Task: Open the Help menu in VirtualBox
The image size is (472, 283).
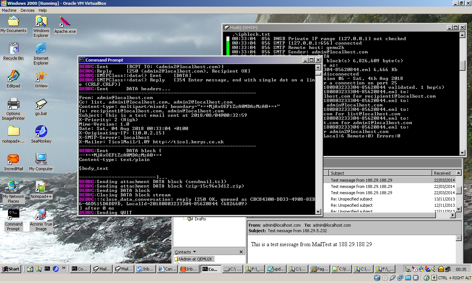Action: coord(43,10)
